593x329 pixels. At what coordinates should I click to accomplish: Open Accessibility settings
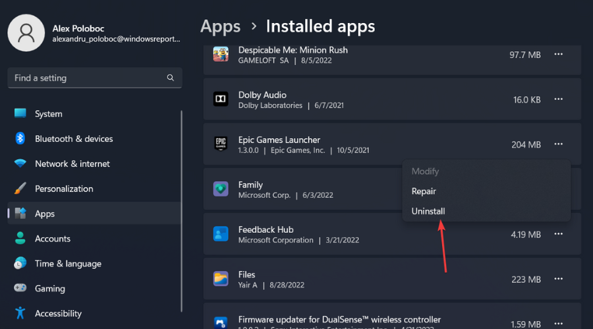[x=94, y=313]
